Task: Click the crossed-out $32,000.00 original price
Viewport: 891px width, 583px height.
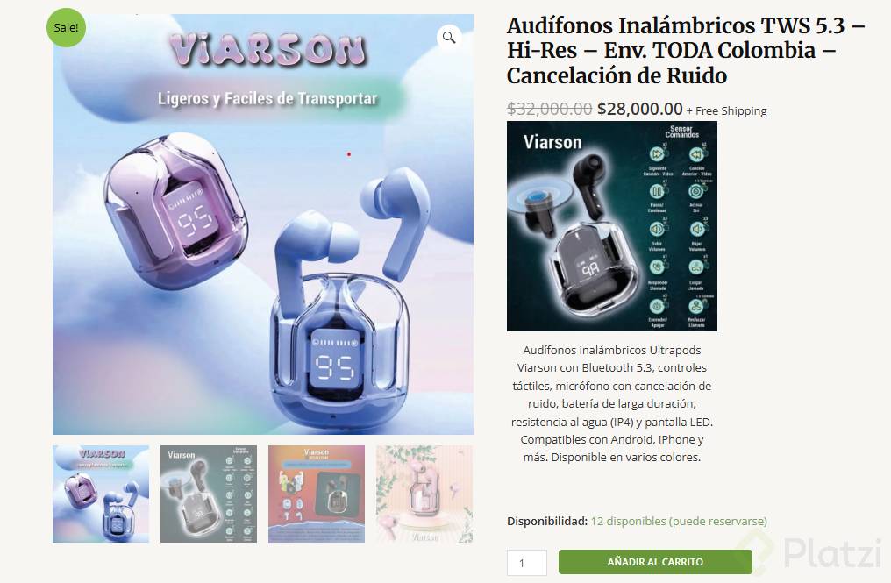Action: pyautogui.click(x=550, y=109)
